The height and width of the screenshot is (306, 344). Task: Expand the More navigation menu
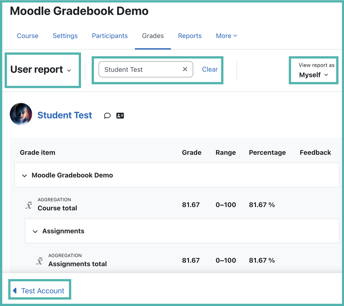pyautogui.click(x=226, y=36)
